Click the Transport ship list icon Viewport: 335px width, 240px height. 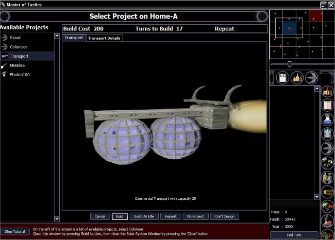pyautogui.click(x=4, y=56)
